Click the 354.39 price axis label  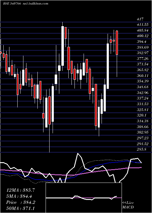click(143, 81)
